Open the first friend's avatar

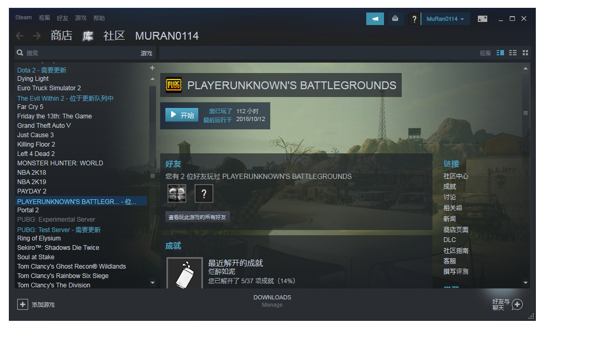[x=177, y=193]
